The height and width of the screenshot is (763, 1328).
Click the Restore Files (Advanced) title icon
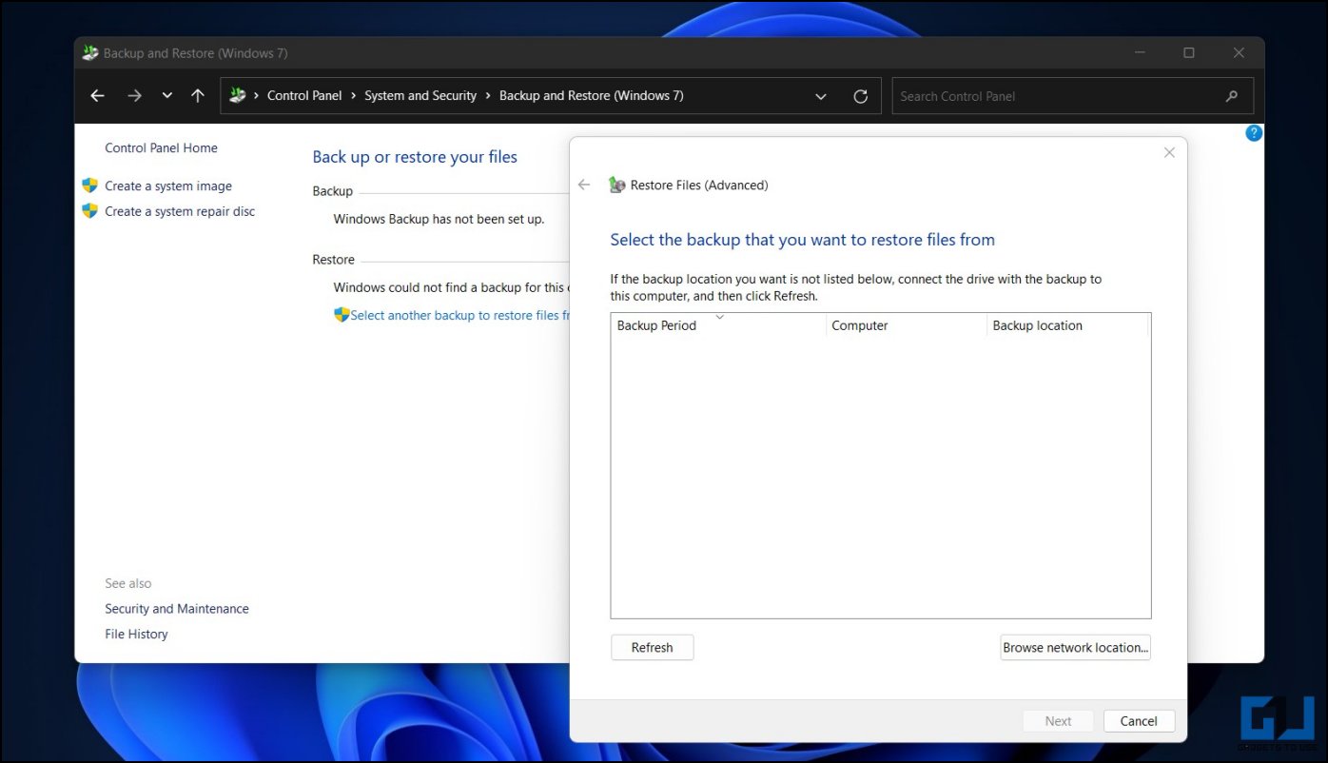click(617, 186)
